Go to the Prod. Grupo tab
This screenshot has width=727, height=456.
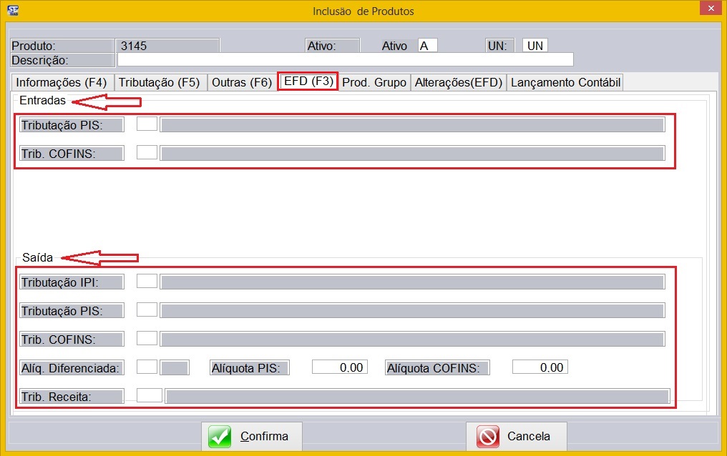tap(374, 82)
